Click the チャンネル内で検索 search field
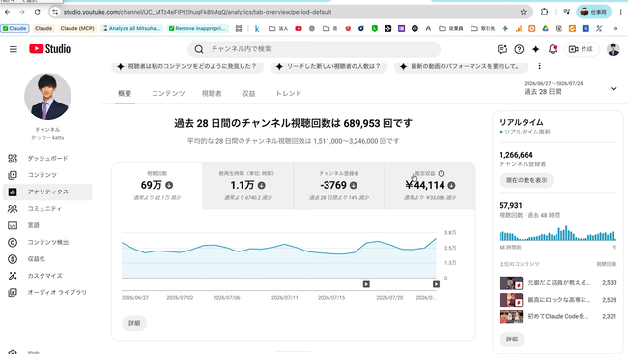This screenshot has width=628, height=354. coord(314,49)
